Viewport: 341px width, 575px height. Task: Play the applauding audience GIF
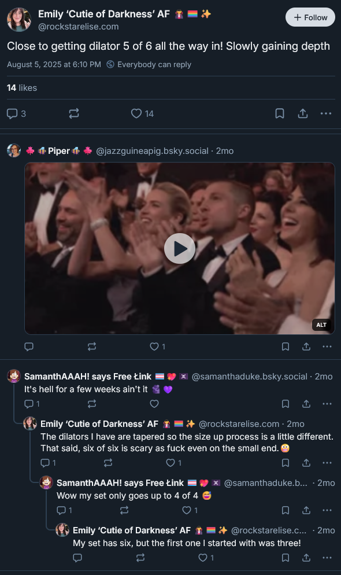(x=180, y=248)
